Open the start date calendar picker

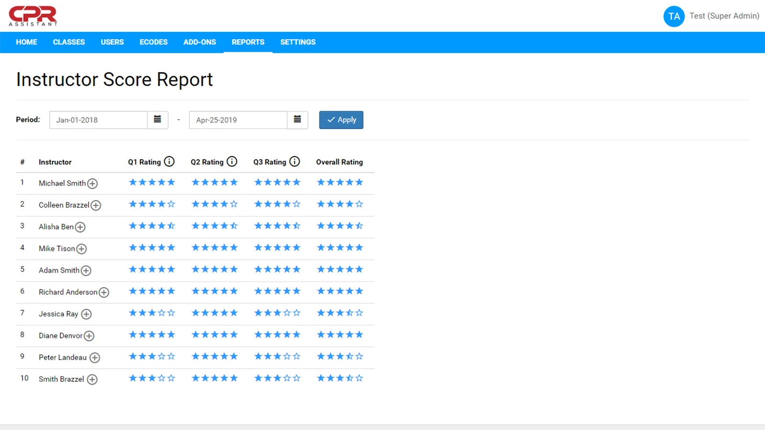157,119
